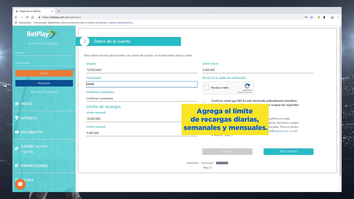Click the 'Límite de recargas' heading
Screen dimensions: 354x199
[103, 106]
